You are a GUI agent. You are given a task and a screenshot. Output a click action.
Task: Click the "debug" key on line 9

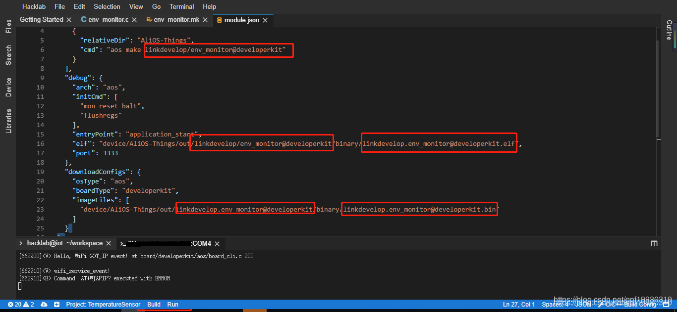tap(78, 78)
